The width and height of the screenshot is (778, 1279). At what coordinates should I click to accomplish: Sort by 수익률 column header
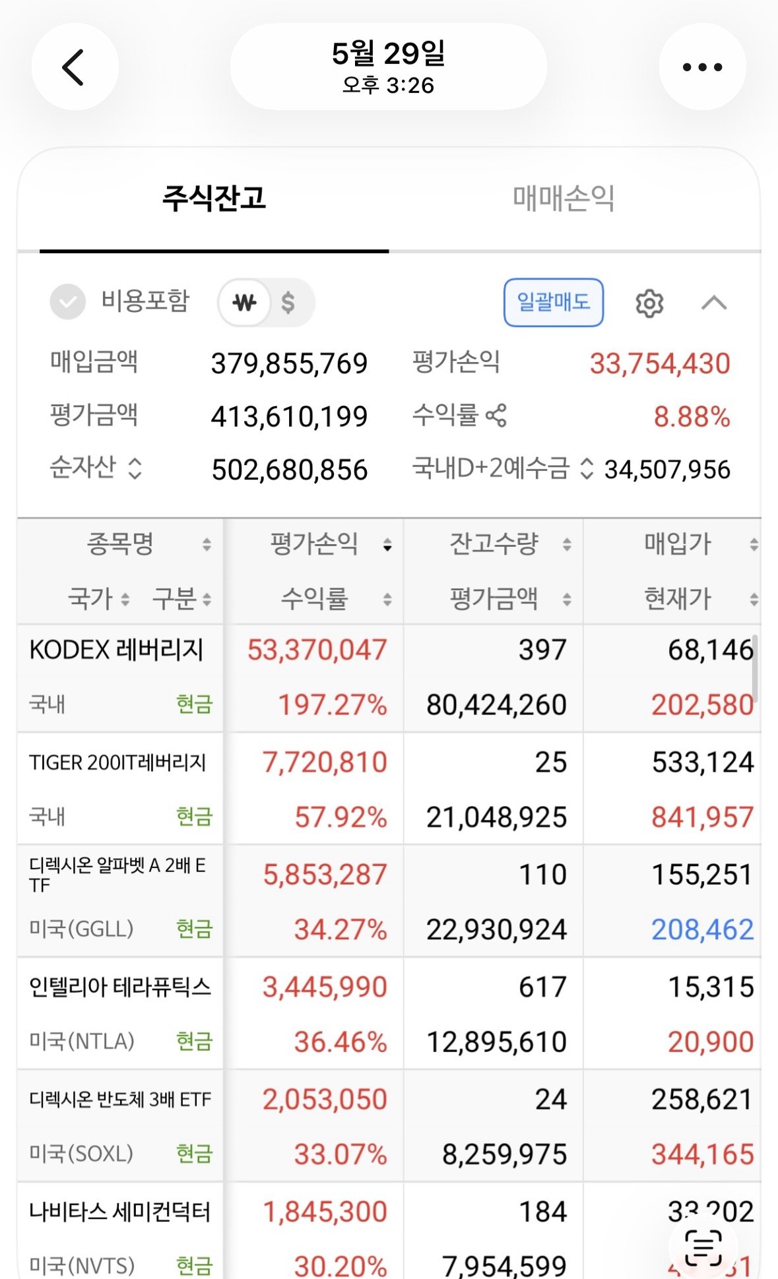pos(337,599)
